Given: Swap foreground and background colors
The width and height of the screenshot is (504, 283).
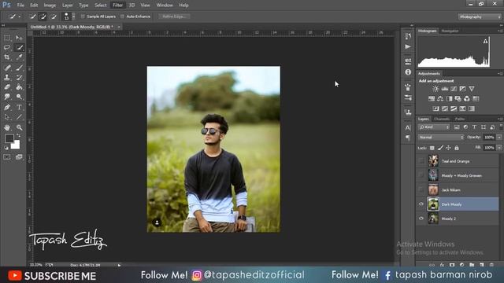Looking at the screenshot, I should [18, 135].
